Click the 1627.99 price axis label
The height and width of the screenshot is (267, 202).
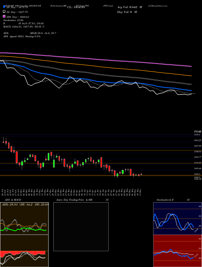click(198, 146)
